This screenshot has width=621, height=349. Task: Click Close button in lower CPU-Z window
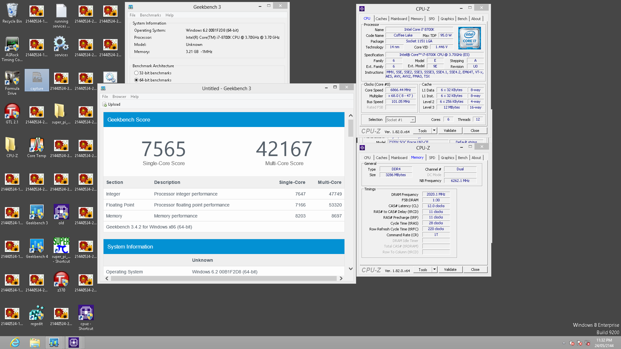[475, 270]
